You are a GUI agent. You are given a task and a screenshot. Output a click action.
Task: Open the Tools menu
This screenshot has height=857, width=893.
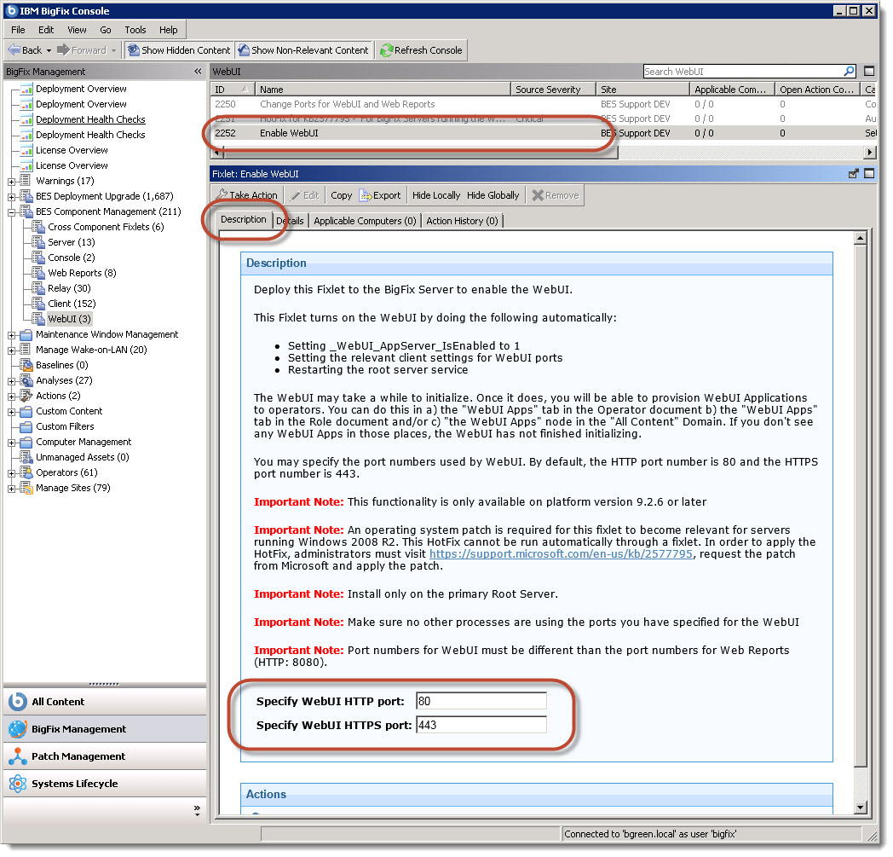coord(135,28)
